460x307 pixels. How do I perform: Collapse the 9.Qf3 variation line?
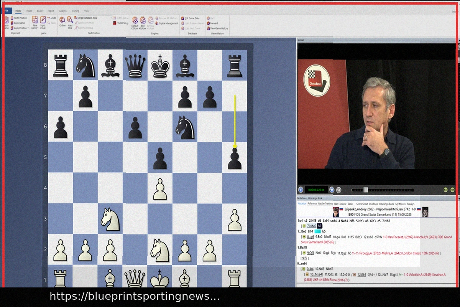pos(304,253)
